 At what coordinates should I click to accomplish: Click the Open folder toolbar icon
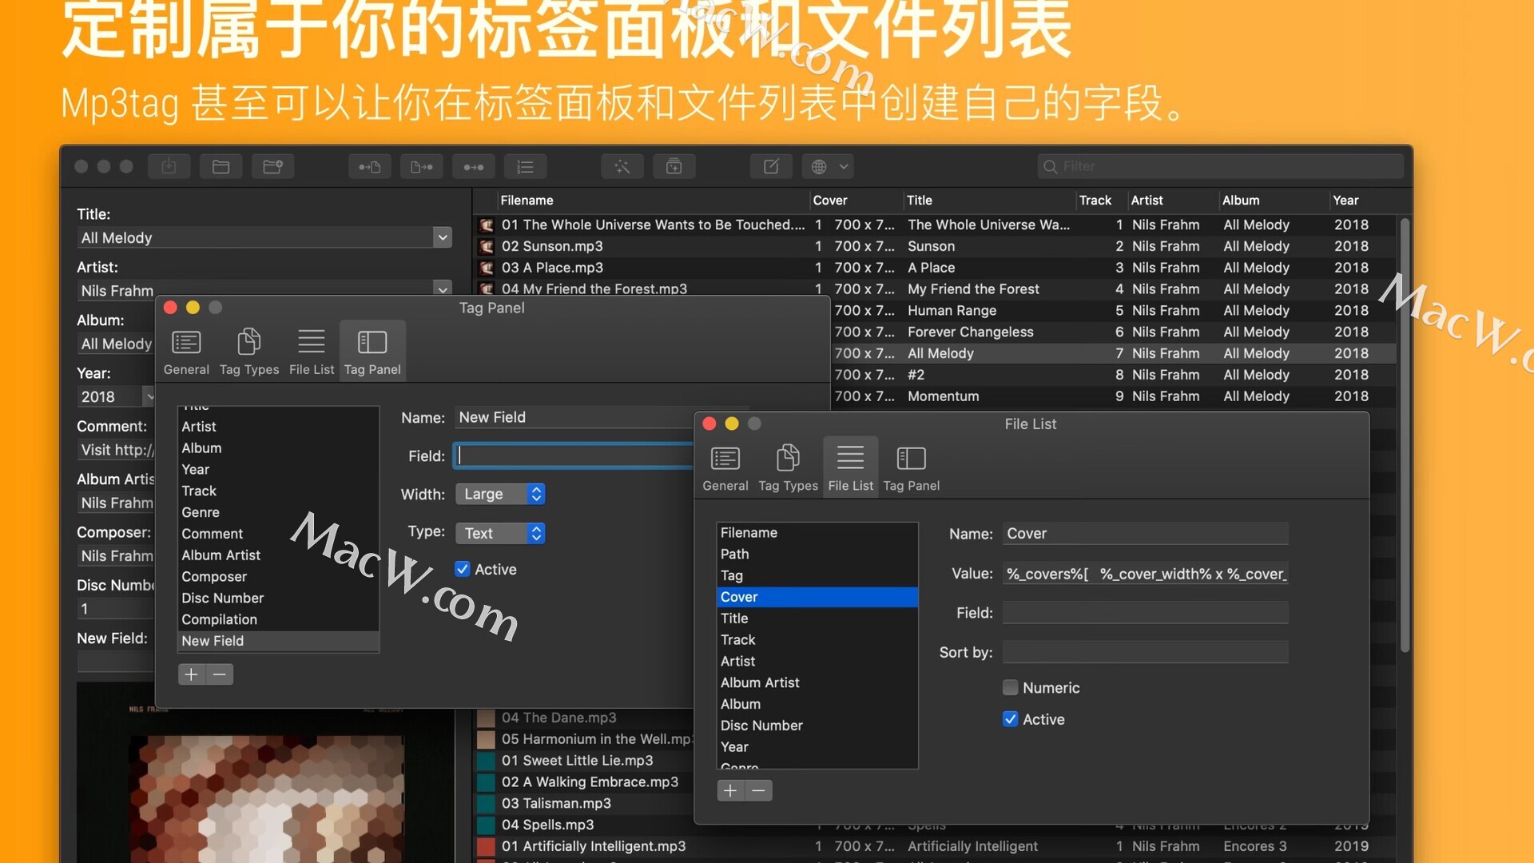coord(221,166)
